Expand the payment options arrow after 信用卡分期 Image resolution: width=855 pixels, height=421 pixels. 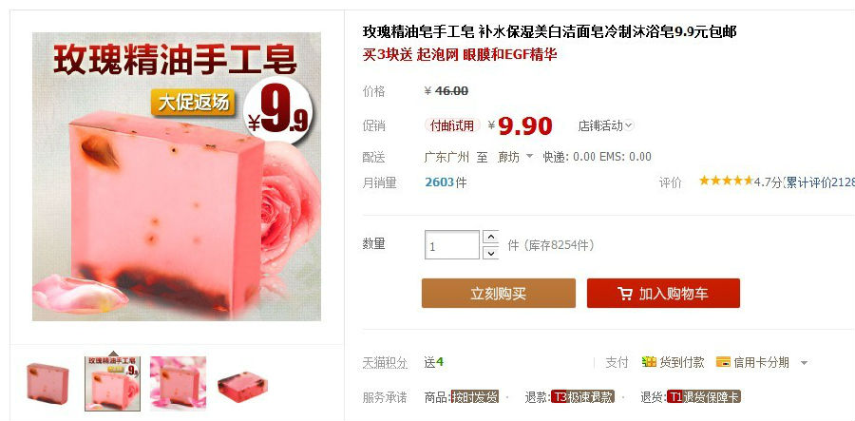[x=804, y=363]
